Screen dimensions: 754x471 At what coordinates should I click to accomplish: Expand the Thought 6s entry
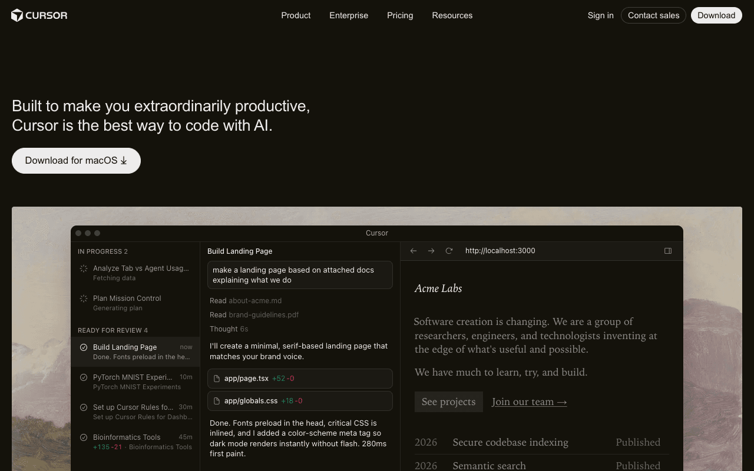tap(229, 329)
